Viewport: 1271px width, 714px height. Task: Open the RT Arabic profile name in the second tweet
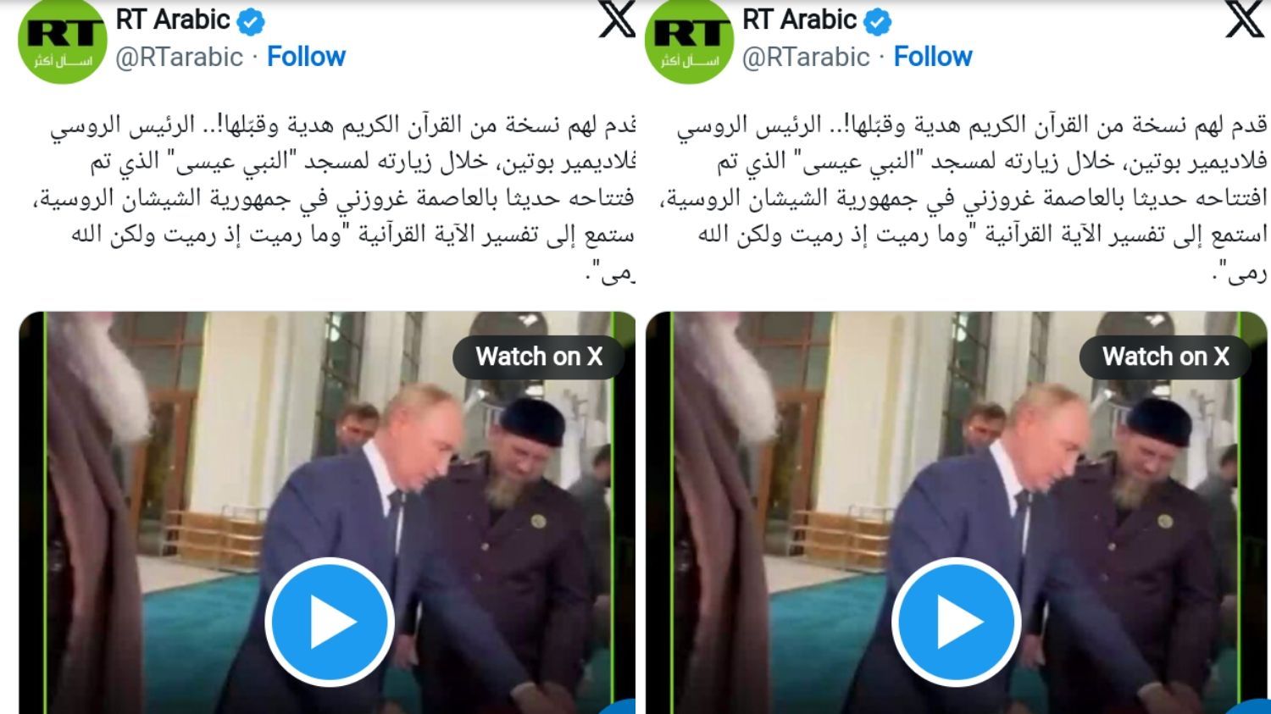click(800, 19)
